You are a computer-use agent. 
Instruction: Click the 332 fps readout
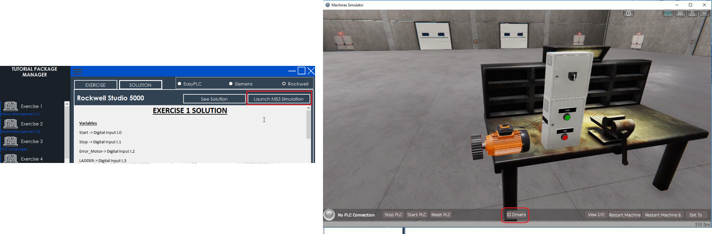(x=702, y=224)
